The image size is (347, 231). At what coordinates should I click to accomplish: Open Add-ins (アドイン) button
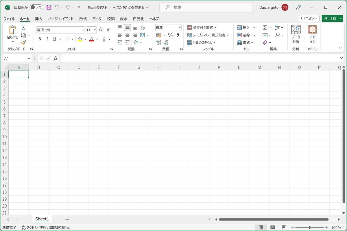coord(312,34)
